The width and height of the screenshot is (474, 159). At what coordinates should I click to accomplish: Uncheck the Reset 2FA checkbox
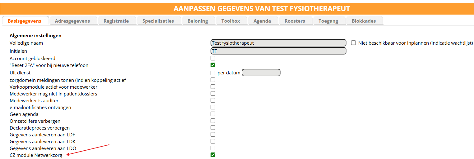(x=213, y=65)
